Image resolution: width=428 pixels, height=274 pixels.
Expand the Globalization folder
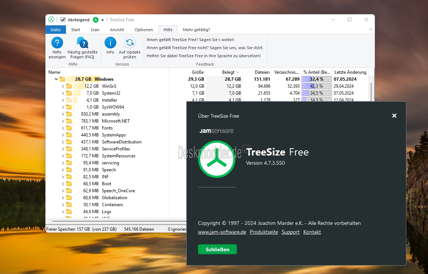(x=63, y=198)
